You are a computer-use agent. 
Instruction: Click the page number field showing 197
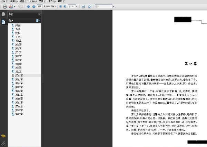pyautogui.click(x=40, y=6)
